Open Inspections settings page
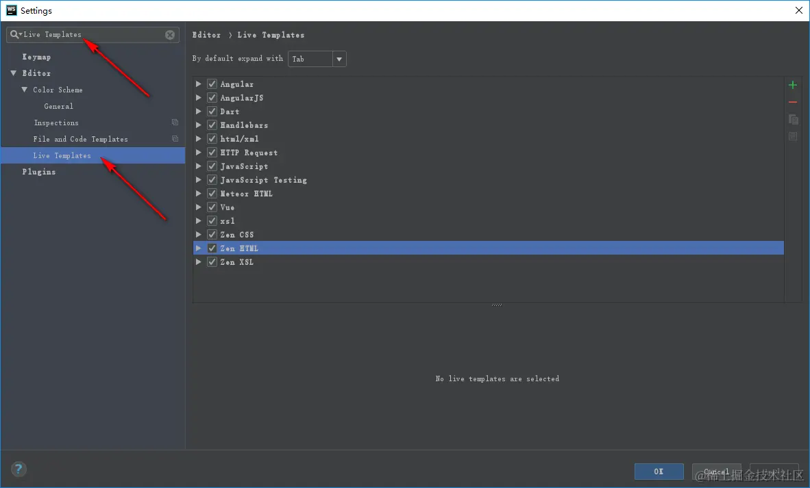Screen dimensions: 810x488 click(56, 123)
